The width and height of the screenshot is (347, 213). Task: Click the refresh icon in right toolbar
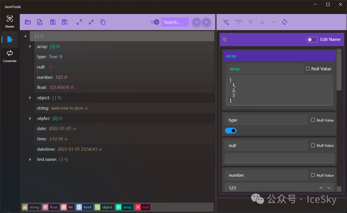(x=284, y=22)
